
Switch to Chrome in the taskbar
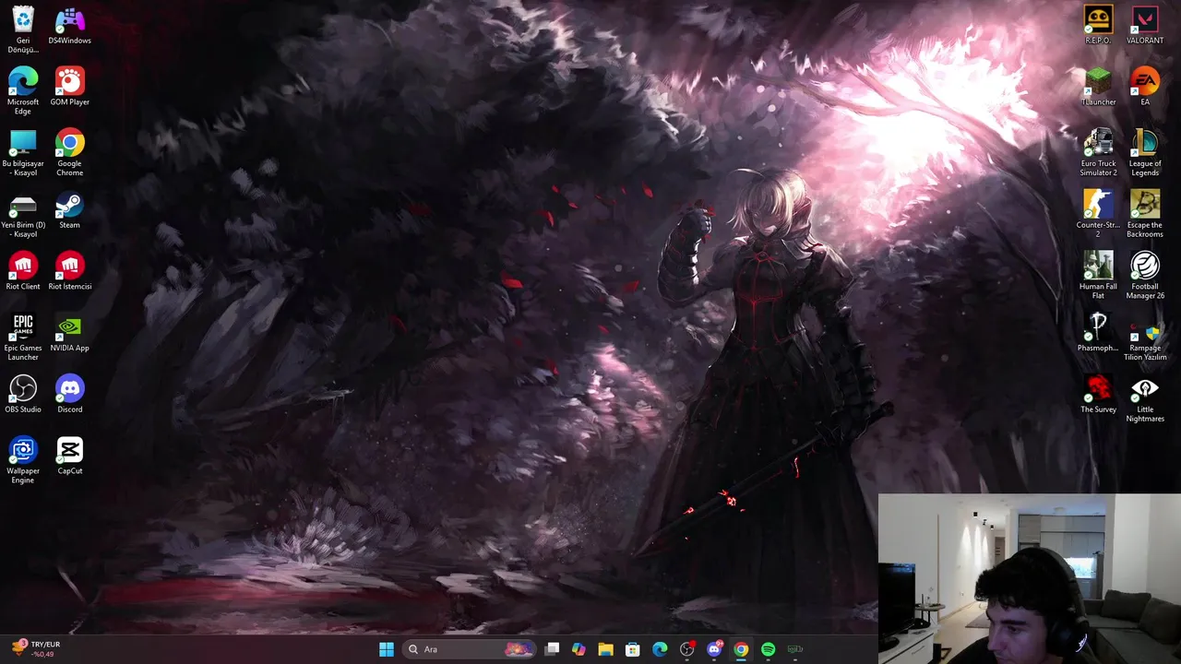pos(741,649)
